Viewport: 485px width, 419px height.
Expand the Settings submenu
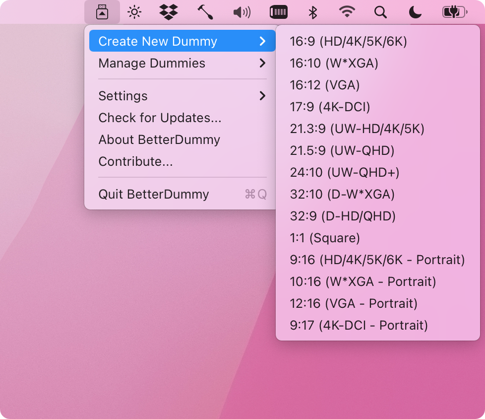pyautogui.click(x=182, y=96)
